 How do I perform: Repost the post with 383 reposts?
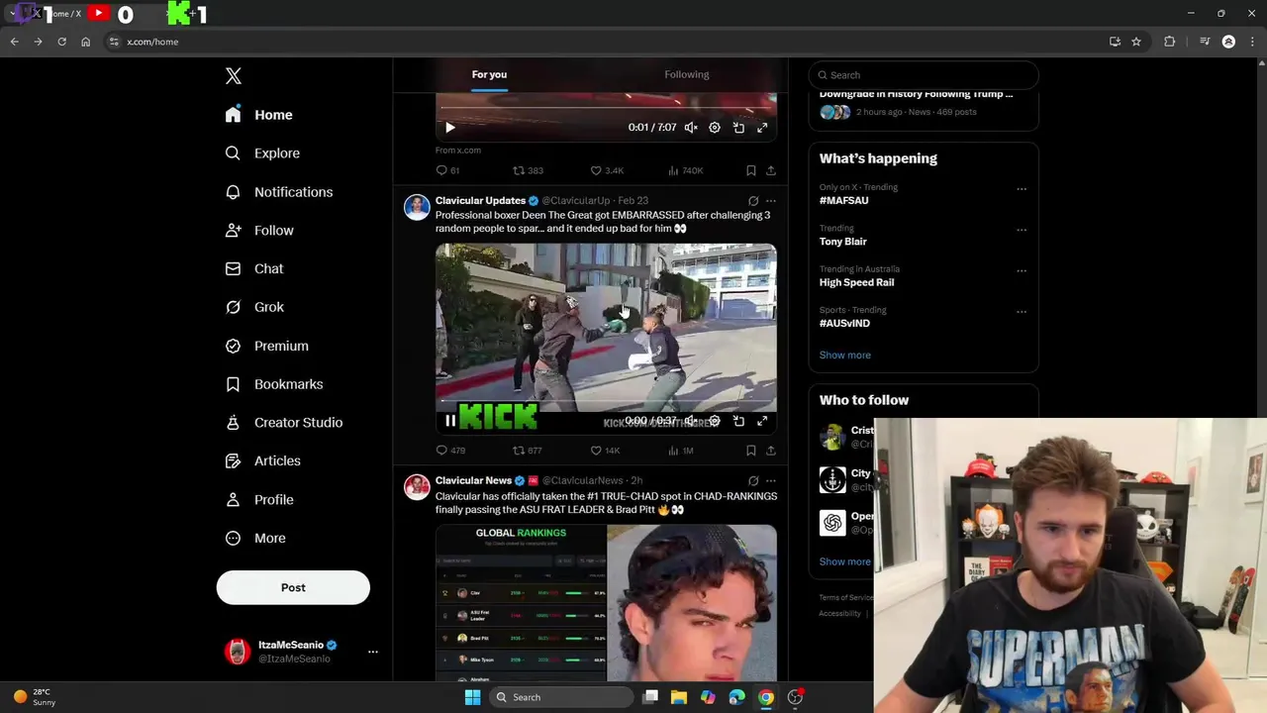tap(528, 170)
